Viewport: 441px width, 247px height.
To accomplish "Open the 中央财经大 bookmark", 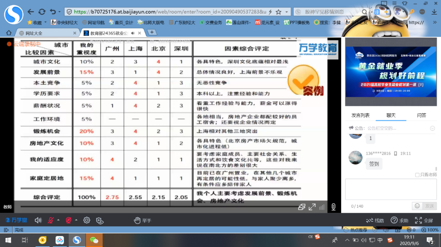I will pyautogui.click(x=64, y=23).
